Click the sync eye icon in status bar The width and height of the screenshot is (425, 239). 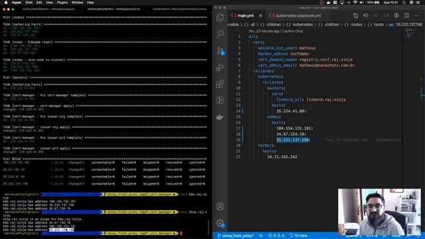pos(261,236)
